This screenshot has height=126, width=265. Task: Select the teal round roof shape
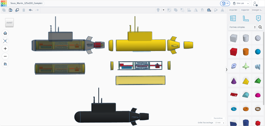pos(246,95)
